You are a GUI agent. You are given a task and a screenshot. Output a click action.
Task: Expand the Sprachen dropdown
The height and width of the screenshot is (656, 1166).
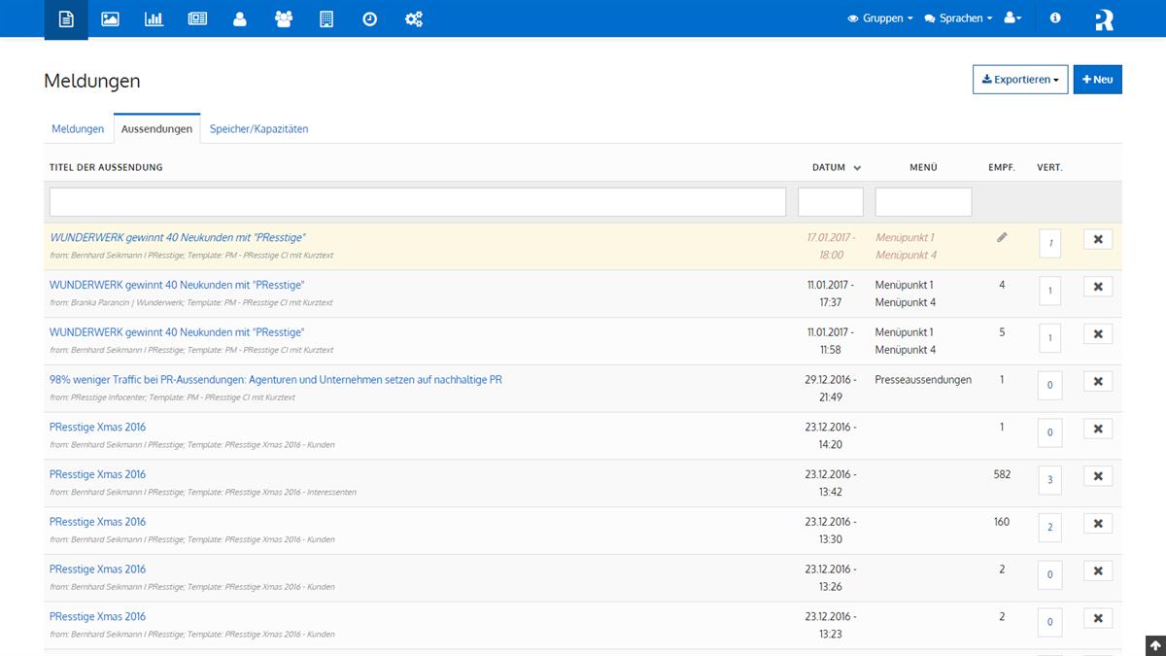coord(958,18)
